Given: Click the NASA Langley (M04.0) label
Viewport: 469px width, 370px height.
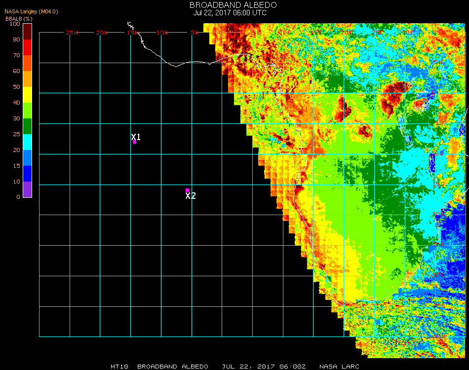Looking at the screenshot, I should (31, 12).
